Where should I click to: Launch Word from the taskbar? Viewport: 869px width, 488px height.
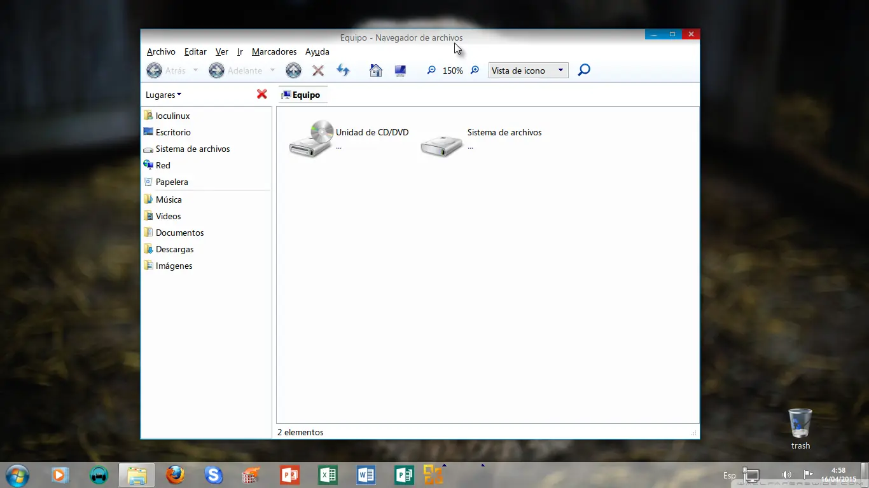pyautogui.click(x=366, y=475)
